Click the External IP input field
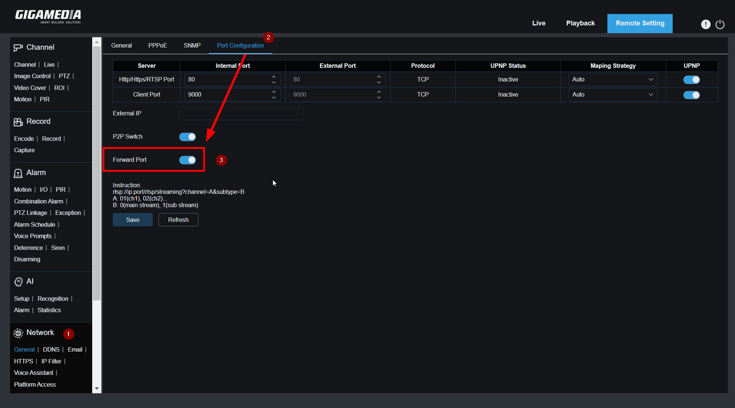The image size is (735, 408). tap(241, 114)
